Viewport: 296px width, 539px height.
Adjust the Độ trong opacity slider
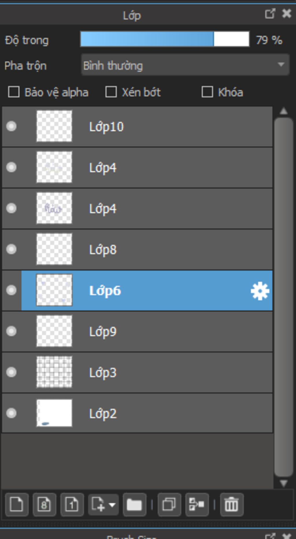tap(165, 39)
